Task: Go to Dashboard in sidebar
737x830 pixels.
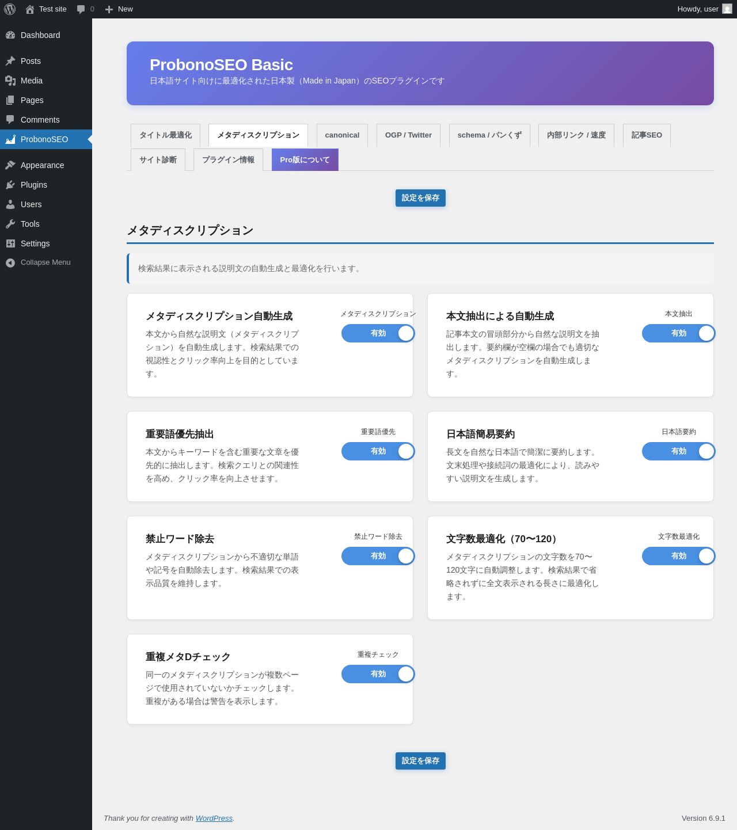Action: pos(46,35)
